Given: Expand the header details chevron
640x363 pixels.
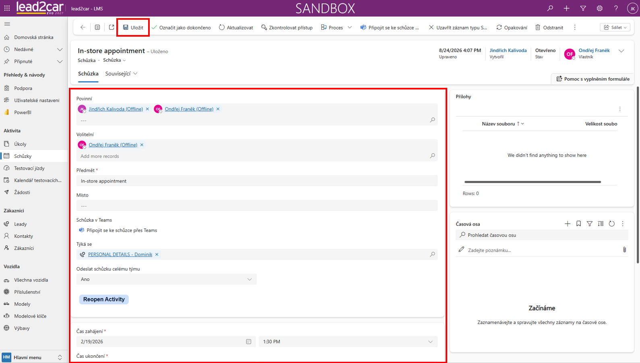Looking at the screenshot, I should pyautogui.click(x=621, y=51).
